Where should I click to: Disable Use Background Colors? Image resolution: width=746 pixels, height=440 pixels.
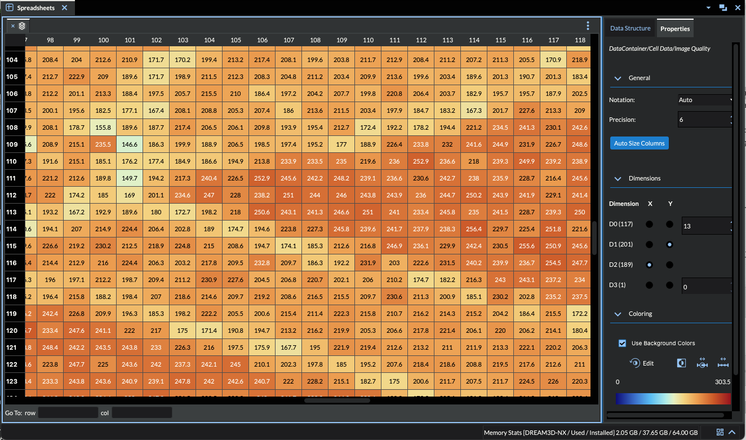pos(622,343)
